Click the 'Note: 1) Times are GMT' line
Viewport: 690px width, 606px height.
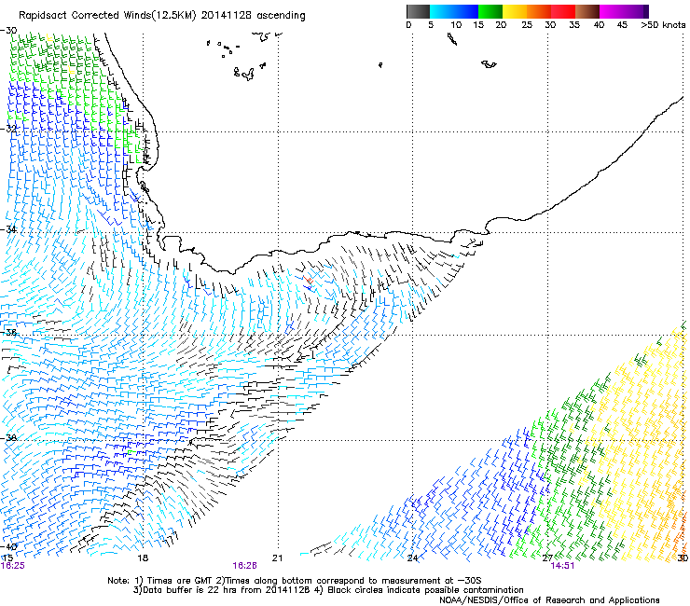point(294,581)
